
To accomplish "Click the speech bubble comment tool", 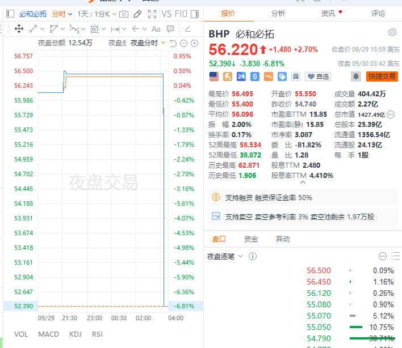I will pos(169,29).
